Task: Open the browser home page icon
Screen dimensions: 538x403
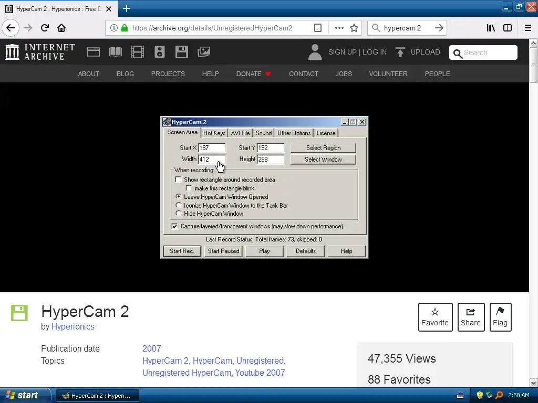Action: [x=61, y=28]
